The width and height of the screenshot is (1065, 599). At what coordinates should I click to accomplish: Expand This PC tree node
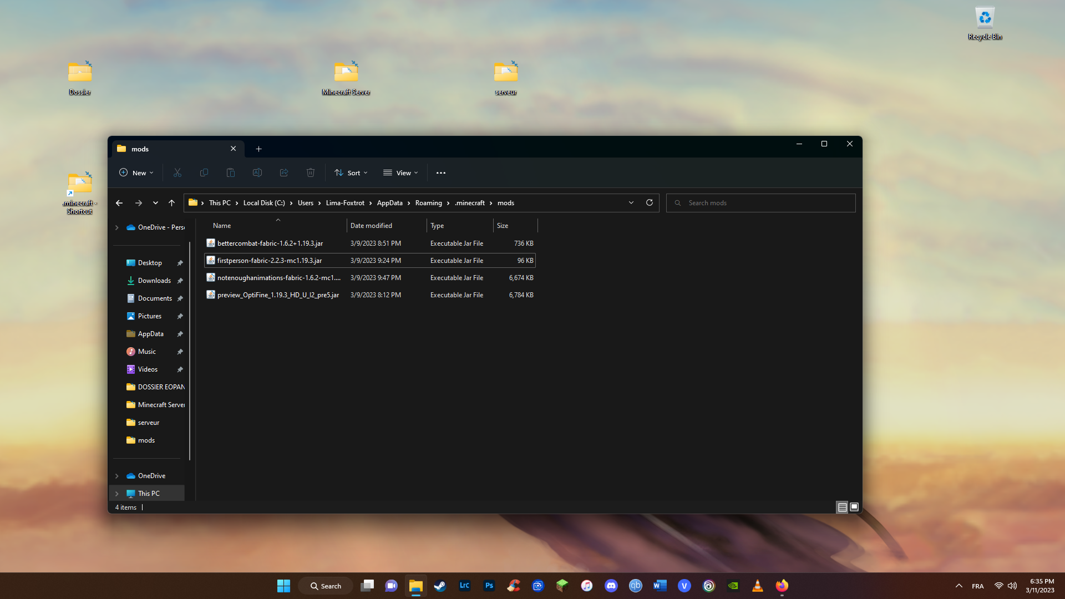tap(116, 493)
